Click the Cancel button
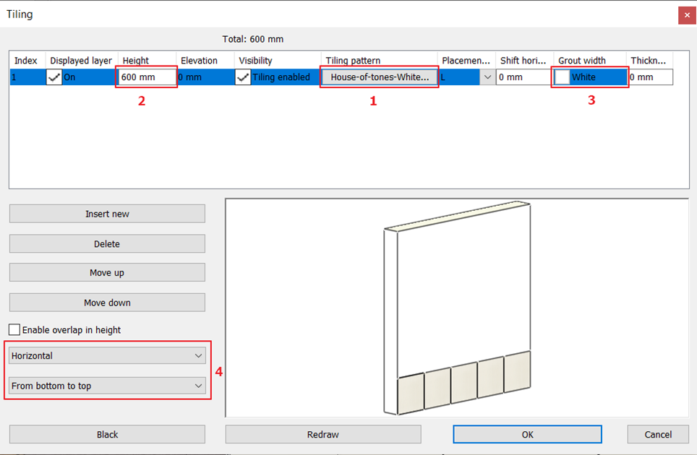 click(x=658, y=434)
